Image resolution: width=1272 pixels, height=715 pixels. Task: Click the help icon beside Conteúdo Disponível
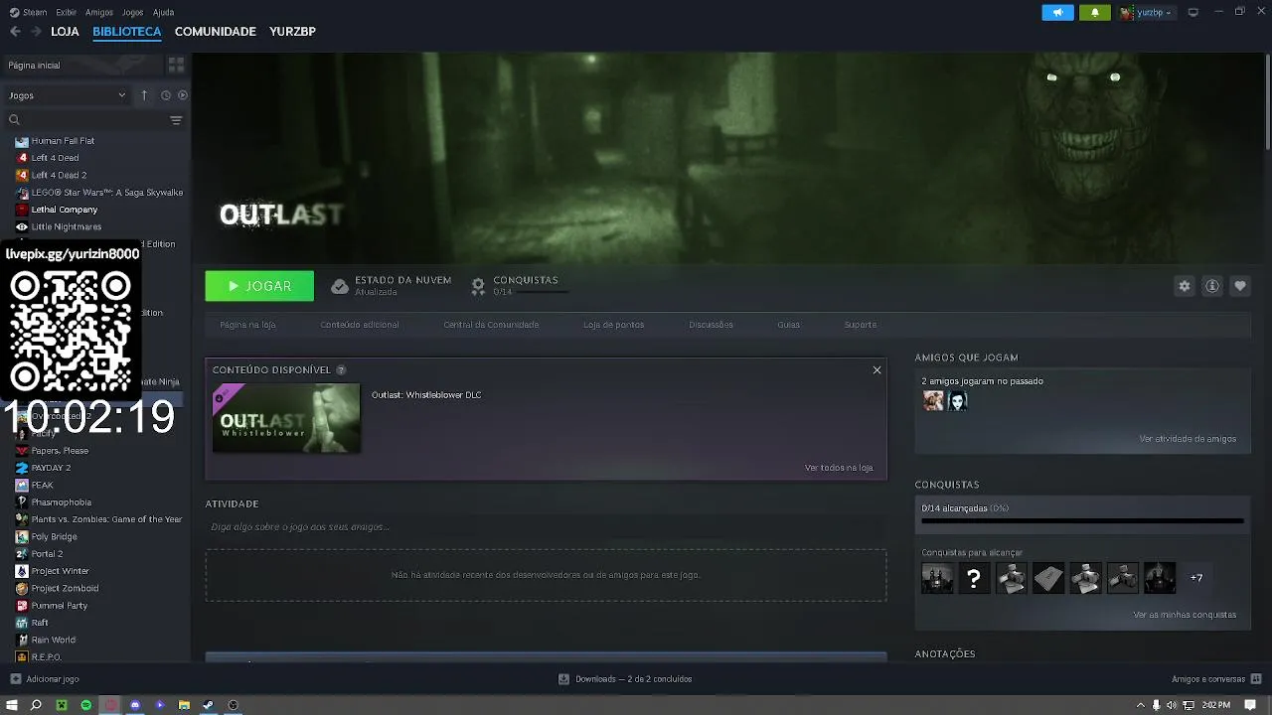pyautogui.click(x=341, y=370)
